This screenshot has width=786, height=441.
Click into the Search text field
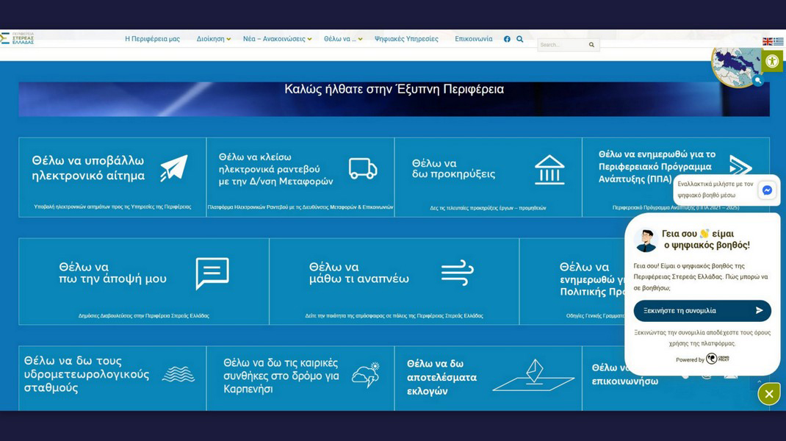[562, 45]
